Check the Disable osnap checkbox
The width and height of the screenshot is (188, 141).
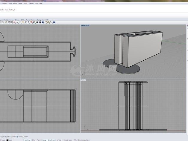[24, 137]
